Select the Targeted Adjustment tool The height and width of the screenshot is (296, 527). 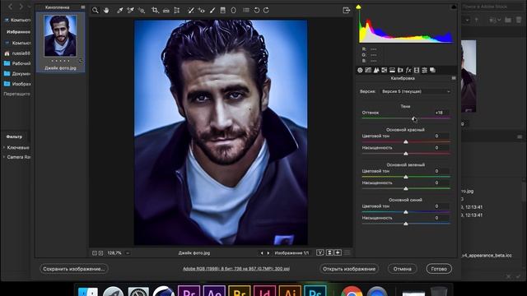tap(142, 11)
